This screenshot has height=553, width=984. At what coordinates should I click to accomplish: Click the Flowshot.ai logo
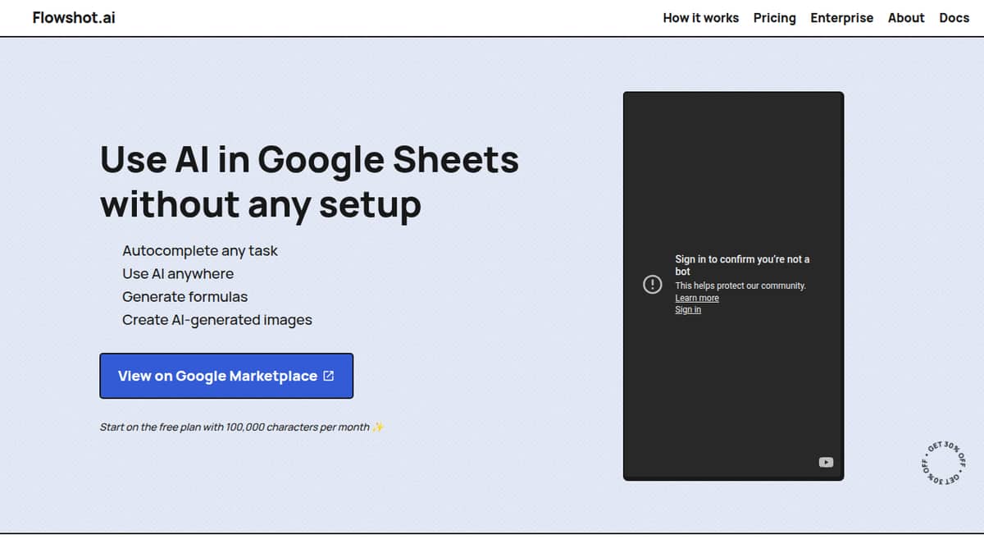[x=74, y=17]
